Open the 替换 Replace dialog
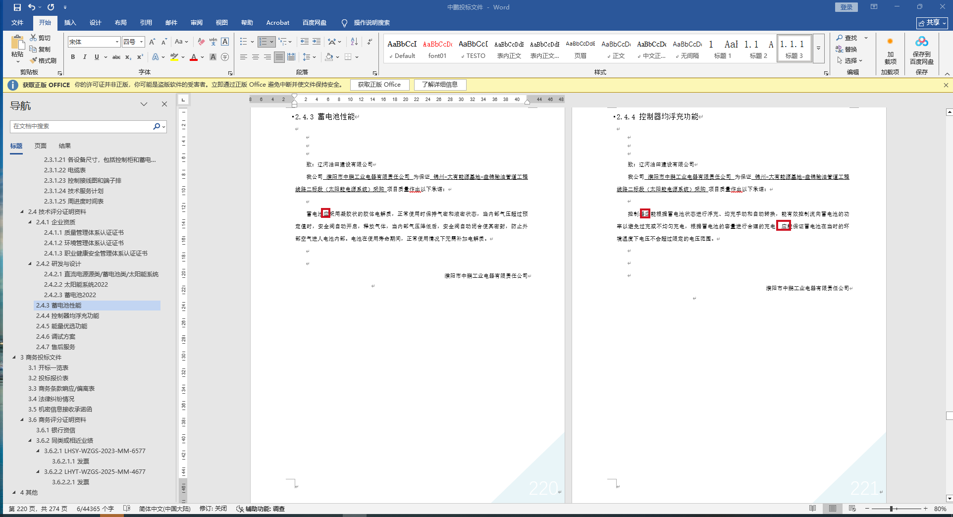Screen dimensions: 953x517 [x=847, y=49]
